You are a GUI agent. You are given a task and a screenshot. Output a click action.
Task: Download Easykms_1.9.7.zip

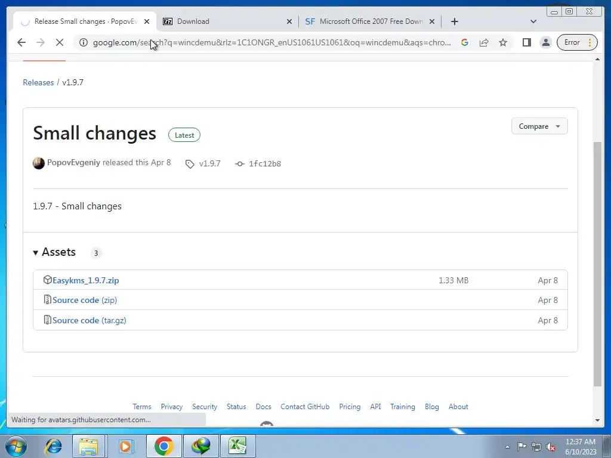86,280
